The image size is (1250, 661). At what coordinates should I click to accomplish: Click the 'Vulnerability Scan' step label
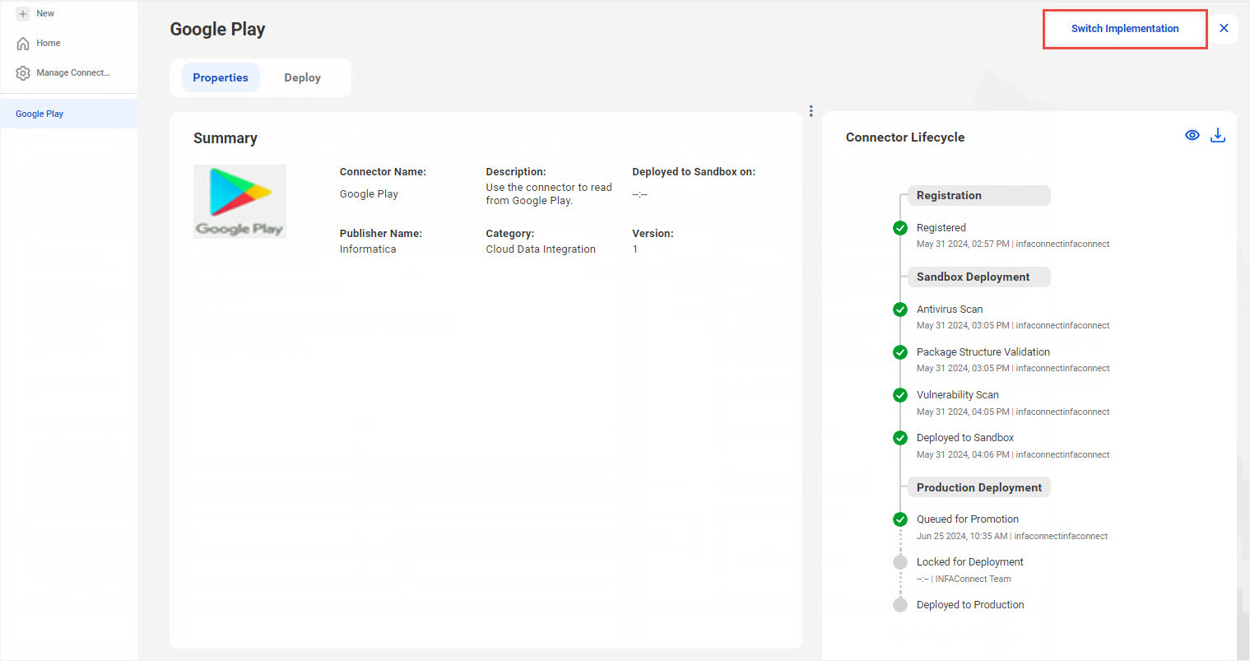pyautogui.click(x=958, y=395)
